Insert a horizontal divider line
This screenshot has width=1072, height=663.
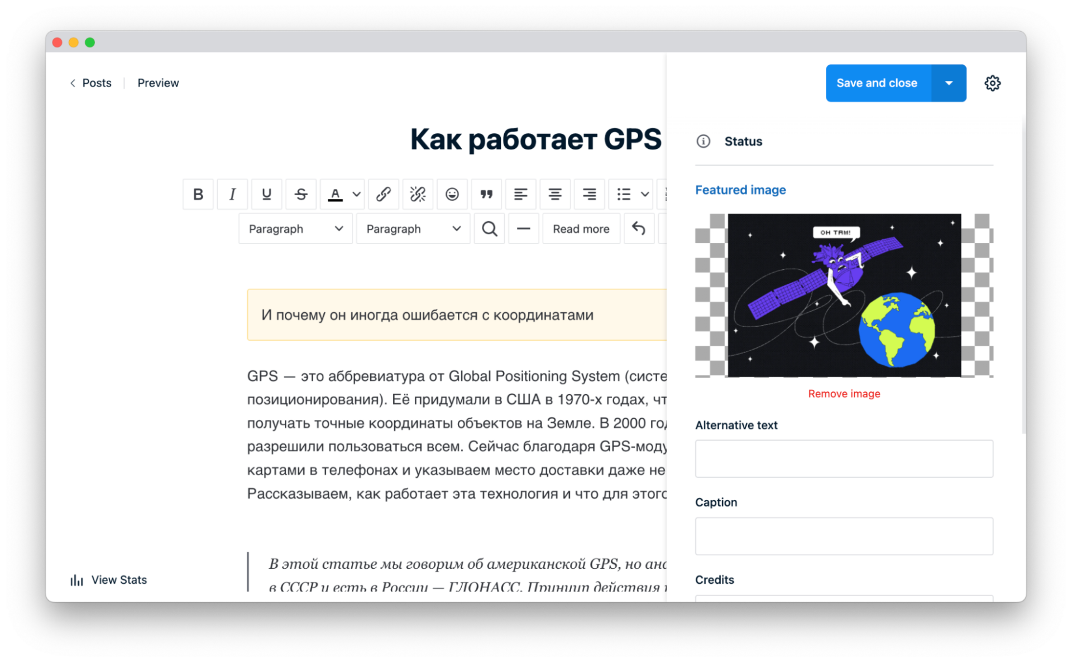pos(523,229)
